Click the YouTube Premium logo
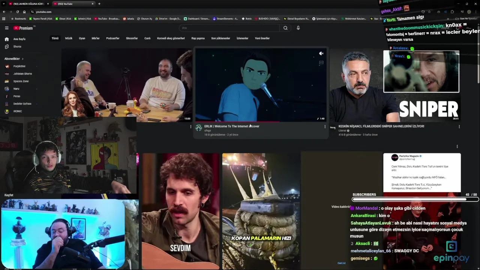This screenshot has height=270, width=480. [x=24, y=28]
